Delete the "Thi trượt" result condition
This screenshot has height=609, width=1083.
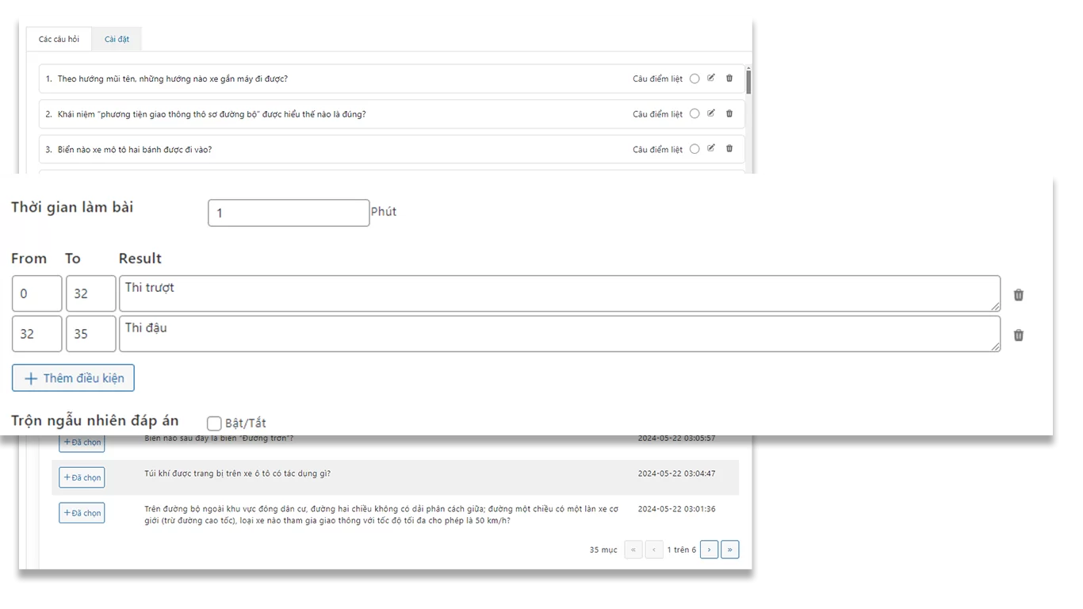[1019, 295]
